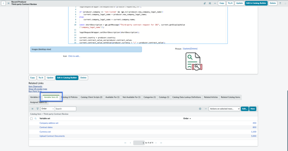The image size is (288, 151).
Task: Click Edit in Catalog Builder in header
Action: point(256,3)
